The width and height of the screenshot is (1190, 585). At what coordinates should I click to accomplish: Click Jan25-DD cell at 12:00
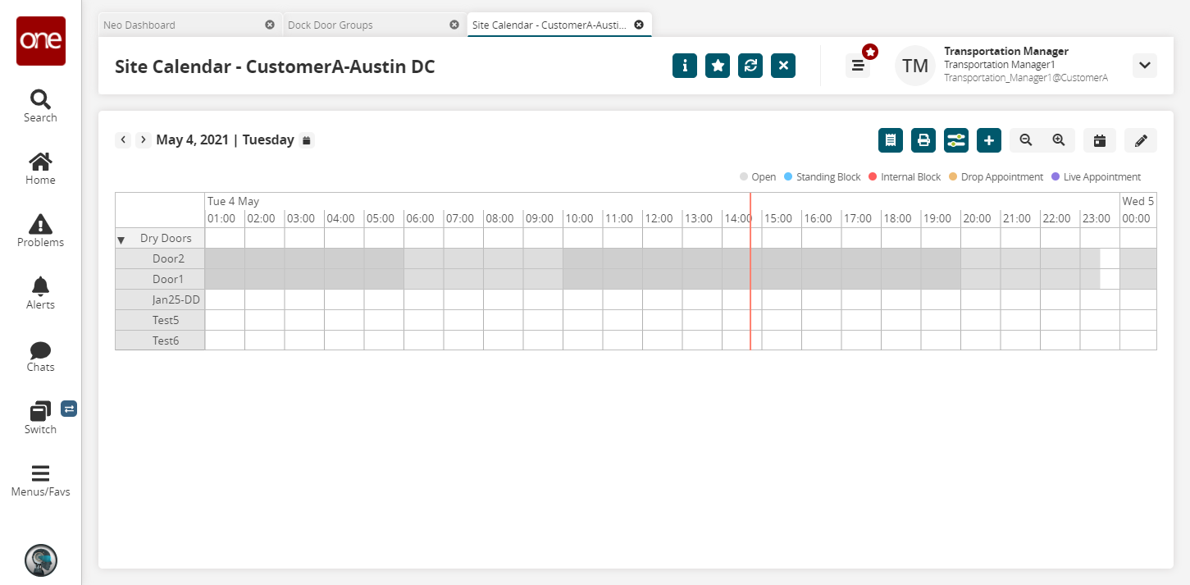click(662, 299)
